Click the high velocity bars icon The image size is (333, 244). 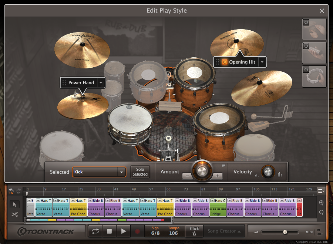tap(280, 174)
